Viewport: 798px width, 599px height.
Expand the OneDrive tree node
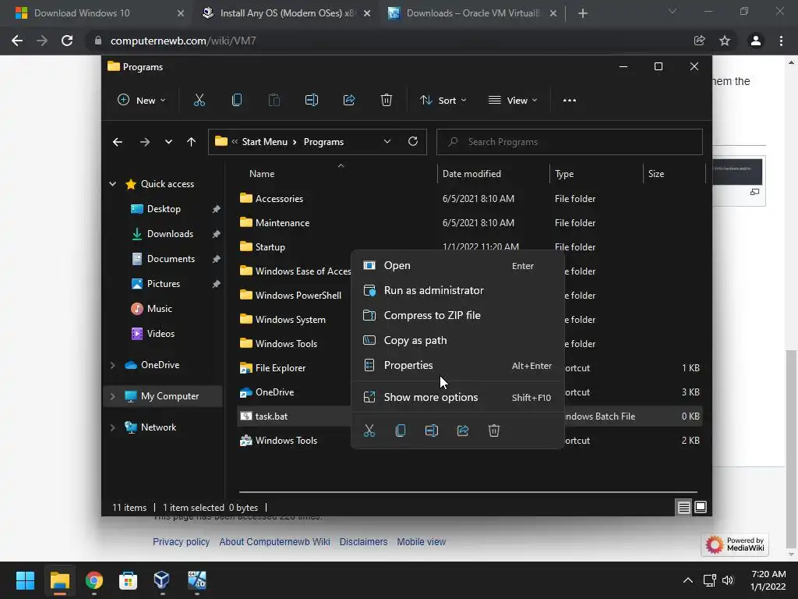pyautogui.click(x=112, y=365)
